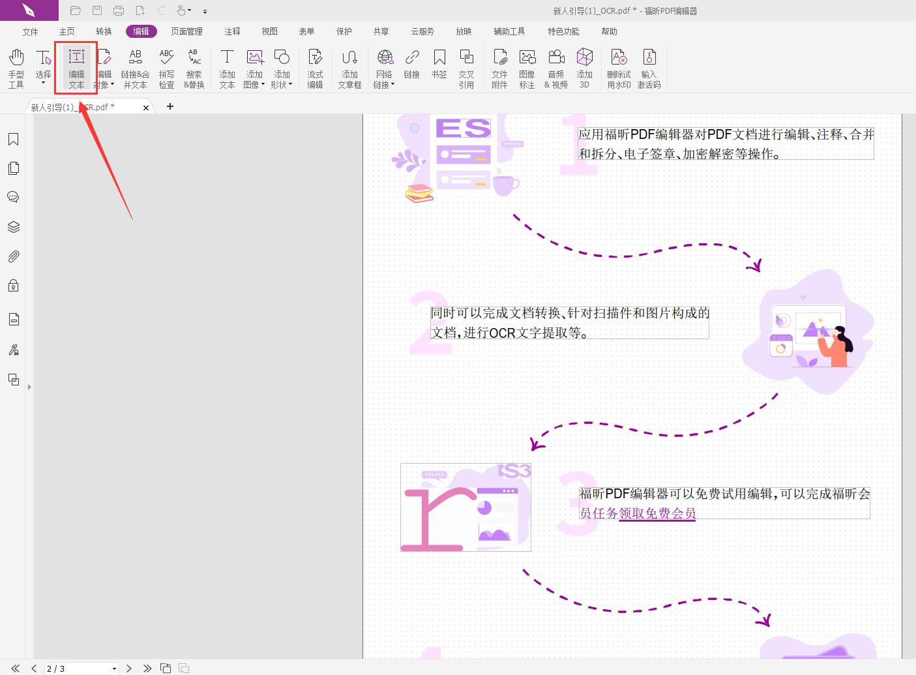The image size is (916, 675).
Task: Toggle the comments panel in the sidebar
Action: click(x=13, y=196)
